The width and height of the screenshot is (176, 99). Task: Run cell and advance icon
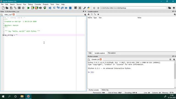[37, 8]
